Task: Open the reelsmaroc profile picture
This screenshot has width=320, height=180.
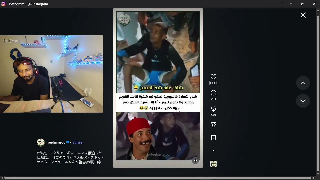Action: coord(41,142)
